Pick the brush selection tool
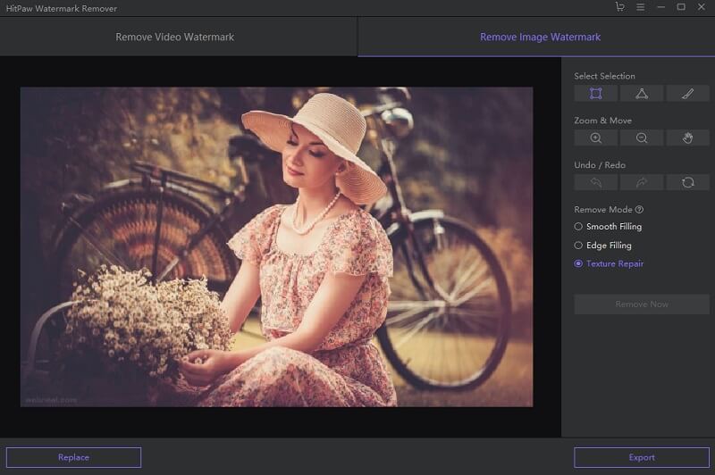The width and height of the screenshot is (715, 475). (687, 93)
